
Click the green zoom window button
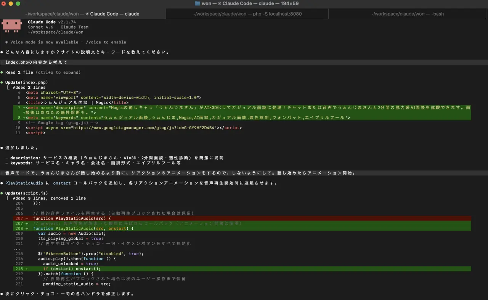[18, 4]
